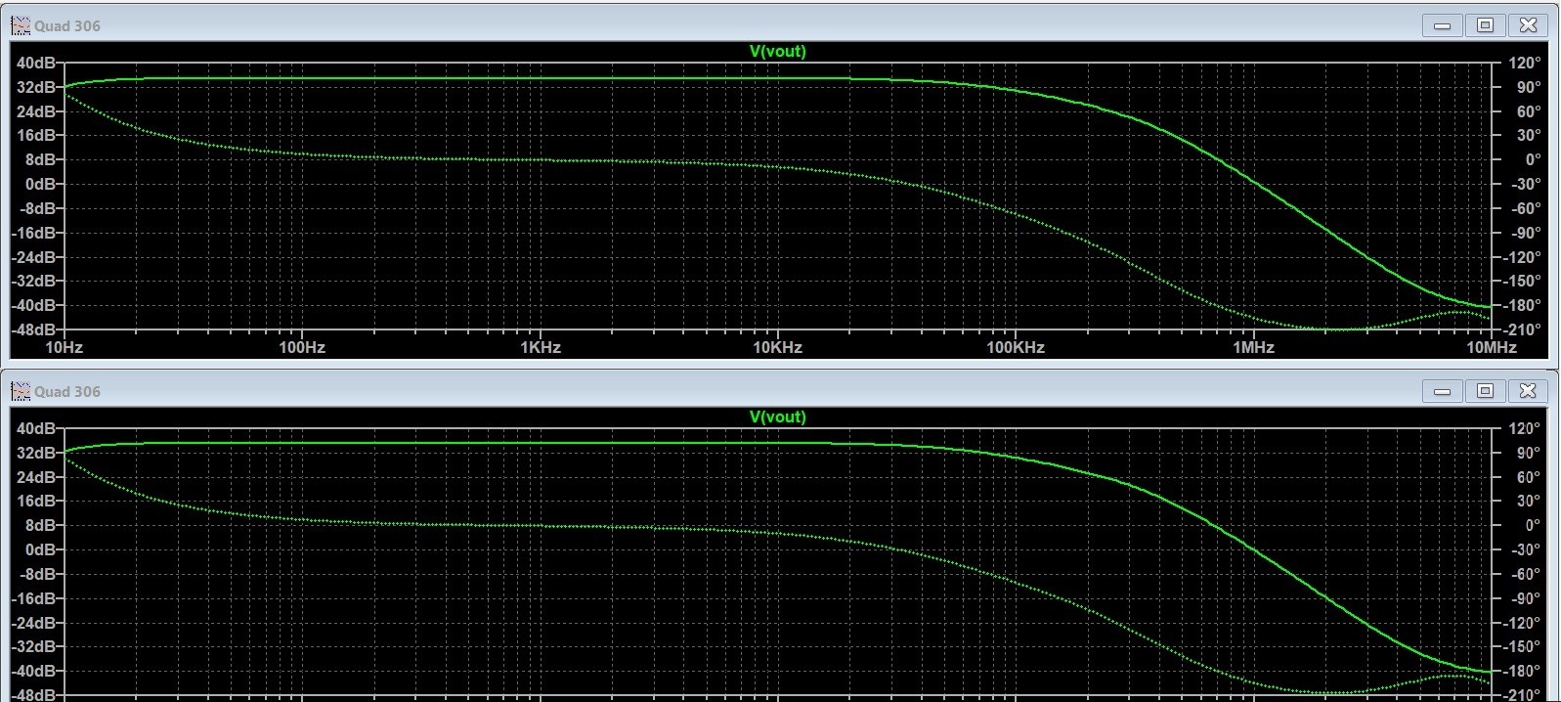Click the 0dB magnitude label in the upper plot

click(39, 184)
